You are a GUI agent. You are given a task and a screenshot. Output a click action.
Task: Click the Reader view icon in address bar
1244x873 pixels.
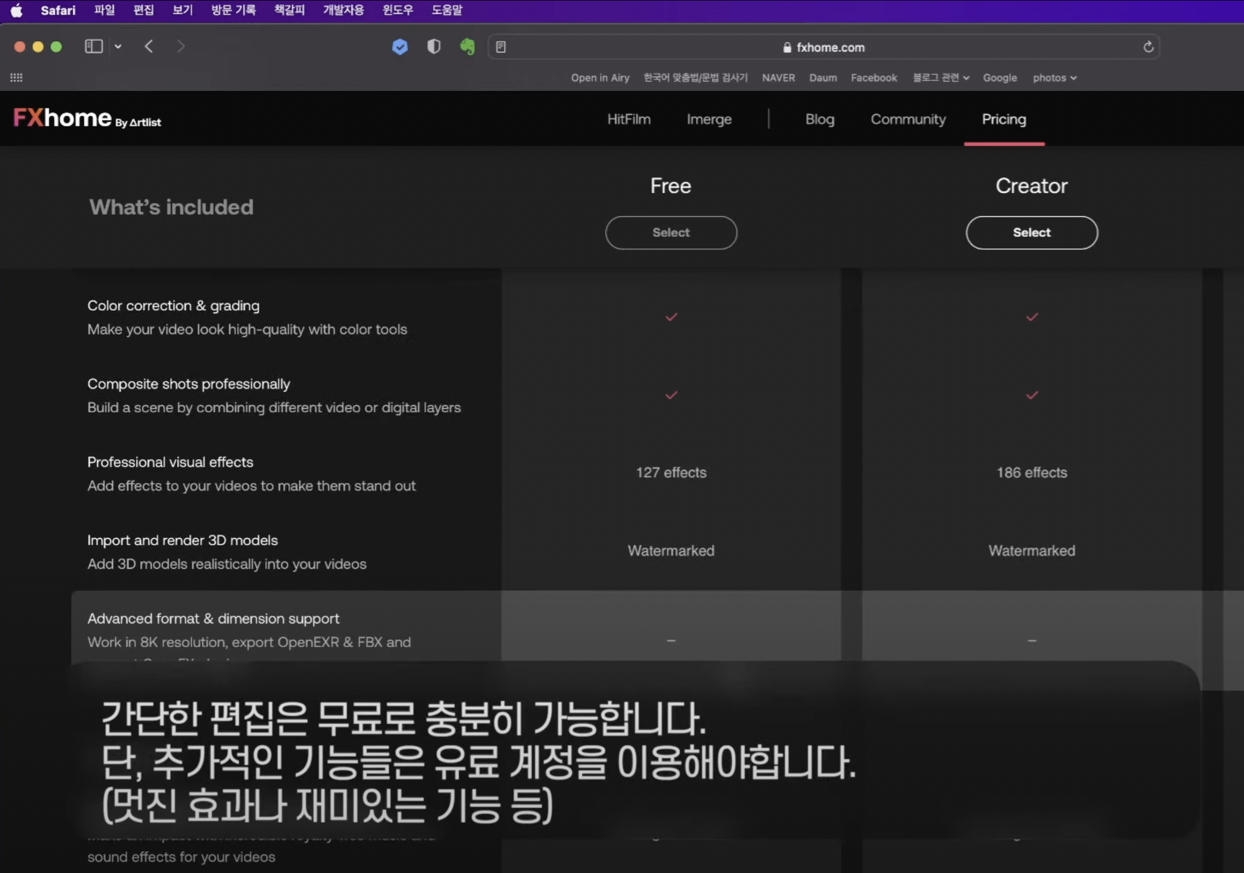click(x=500, y=47)
